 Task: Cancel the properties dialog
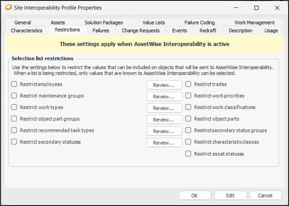265,195
